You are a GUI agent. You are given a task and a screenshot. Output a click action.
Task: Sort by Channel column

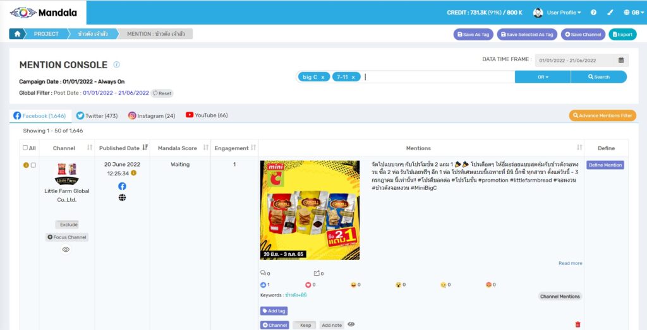90,148
